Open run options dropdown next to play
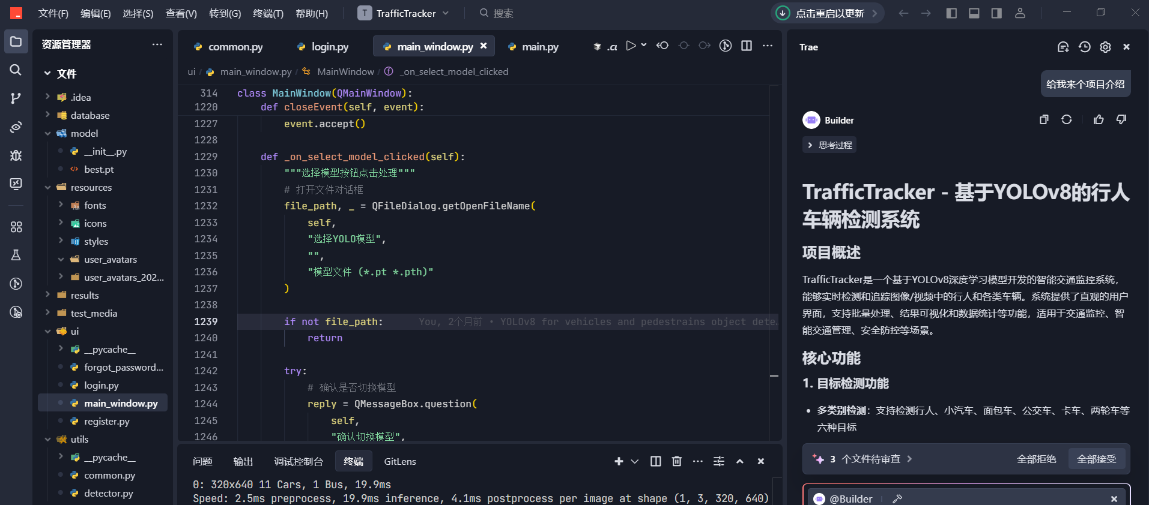1149x505 pixels. tap(644, 46)
